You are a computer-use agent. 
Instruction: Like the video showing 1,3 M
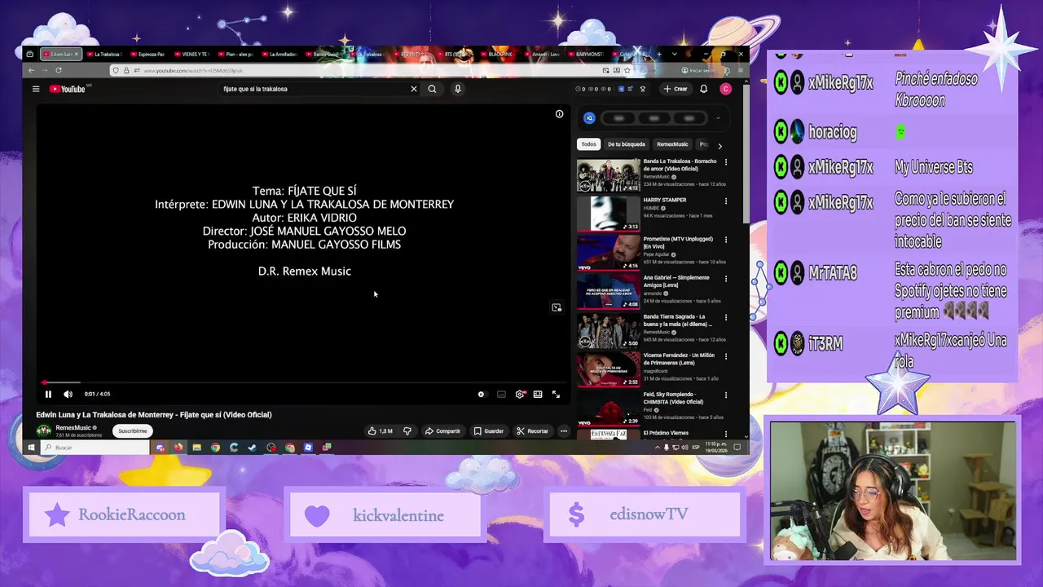[x=380, y=430]
